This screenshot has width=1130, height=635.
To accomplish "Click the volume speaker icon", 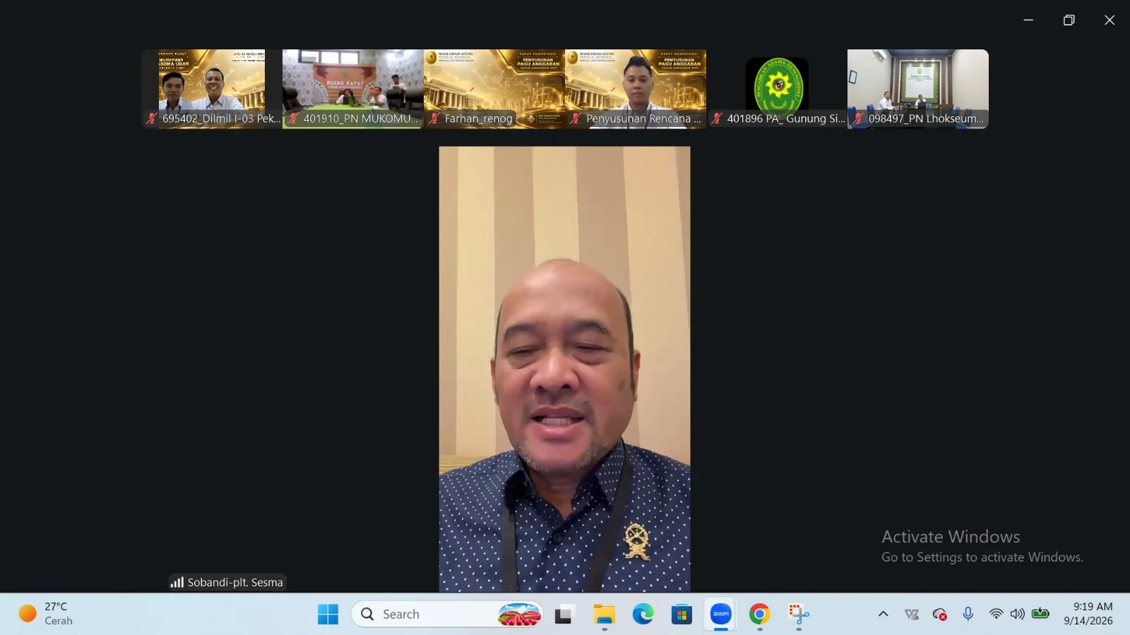I will (1017, 614).
